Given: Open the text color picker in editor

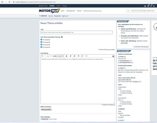Looking at the screenshot, I should (67, 56).
